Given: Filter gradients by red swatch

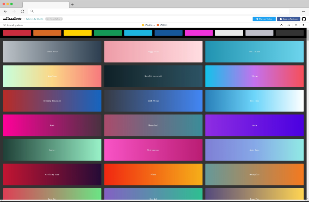Looking at the screenshot, I should point(17,33).
